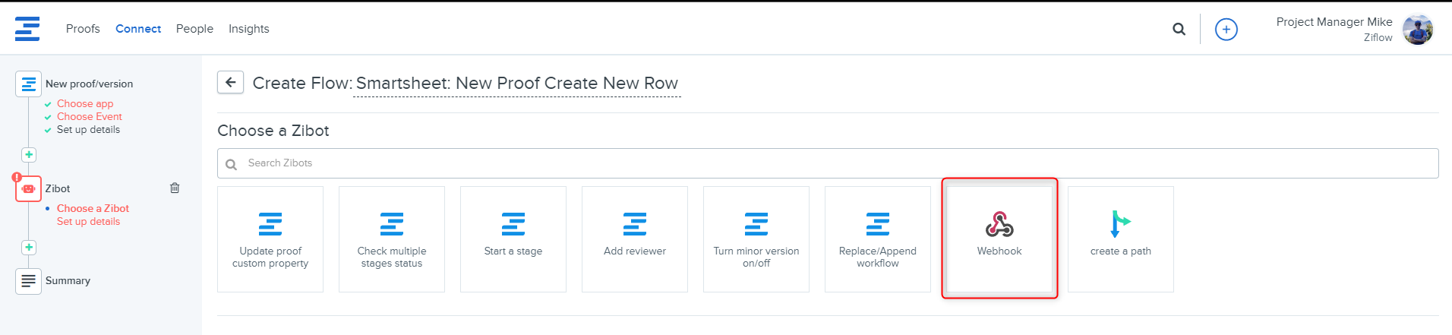The image size is (1452, 335).
Task: Open the Insights menu item
Action: tap(248, 29)
